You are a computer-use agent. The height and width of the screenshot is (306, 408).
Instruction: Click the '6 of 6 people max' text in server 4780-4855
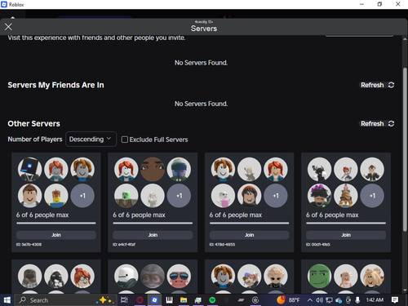(x=236, y=215)
